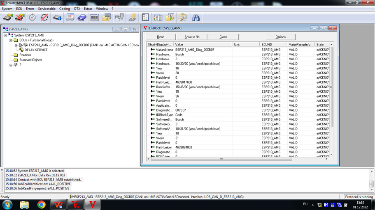Open the Servicetable menu
375x210 pixels.
point(47,9)
